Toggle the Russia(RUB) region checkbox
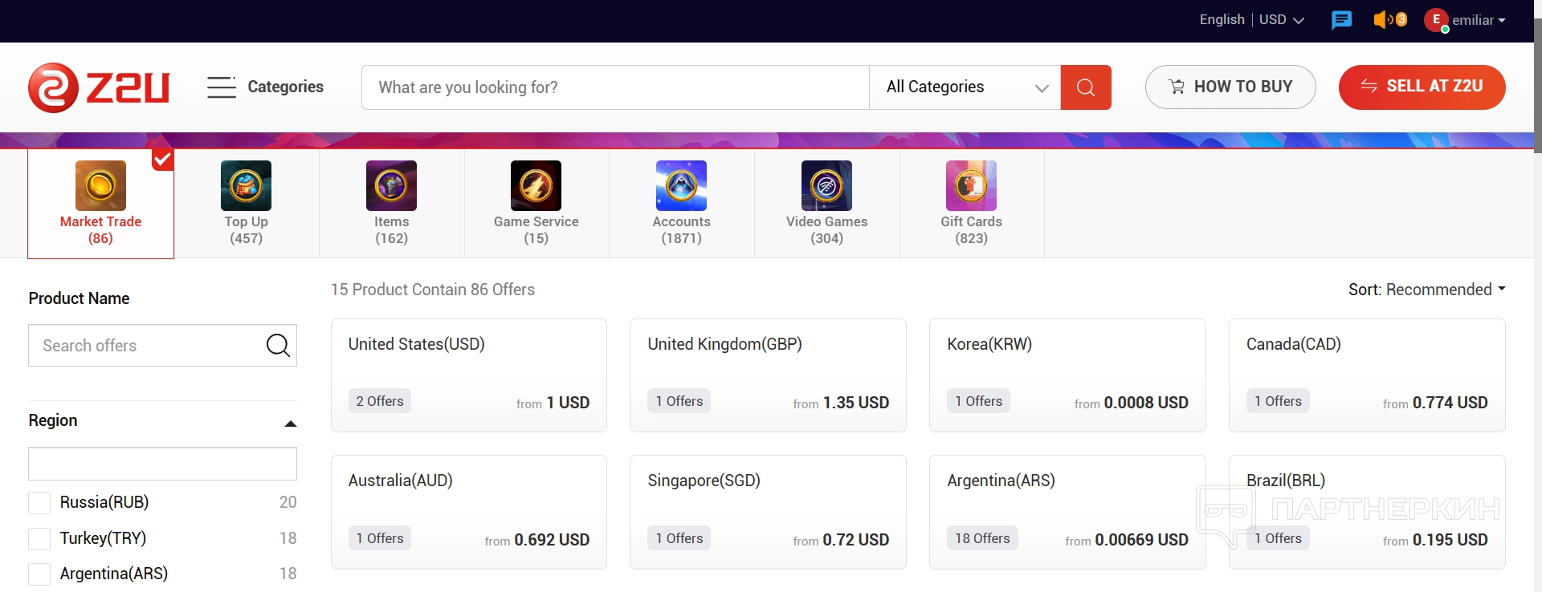 (x=39, y=503)
